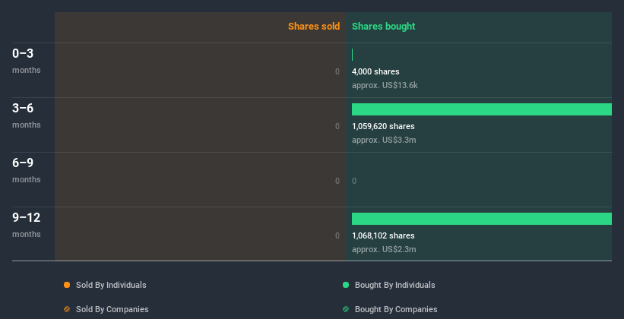Click the green bar for 3–6 months

482,109
